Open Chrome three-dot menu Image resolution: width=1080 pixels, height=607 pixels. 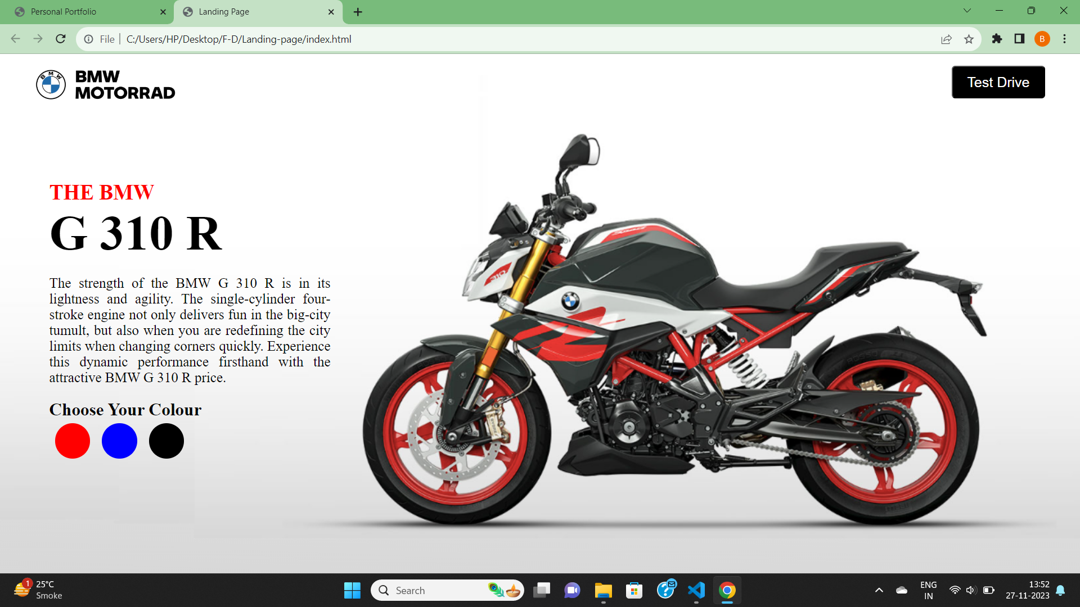point(1064,39)
